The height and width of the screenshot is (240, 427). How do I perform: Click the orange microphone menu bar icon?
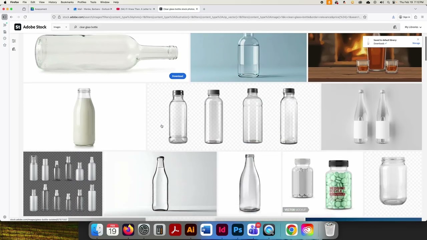329,2
